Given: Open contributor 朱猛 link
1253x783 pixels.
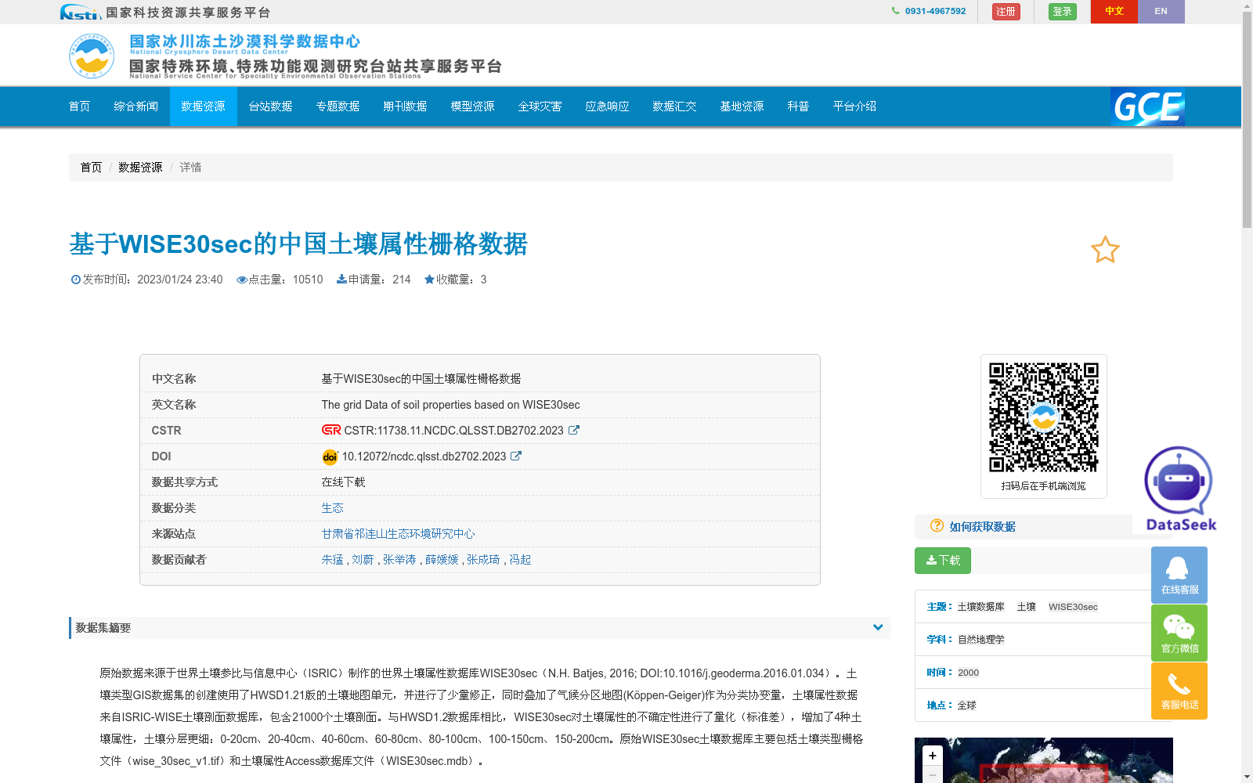Looking at the screenshot, I should tap(333, 560).
